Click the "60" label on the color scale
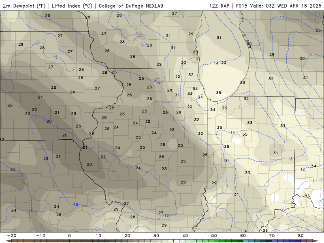 coord(243,236)
